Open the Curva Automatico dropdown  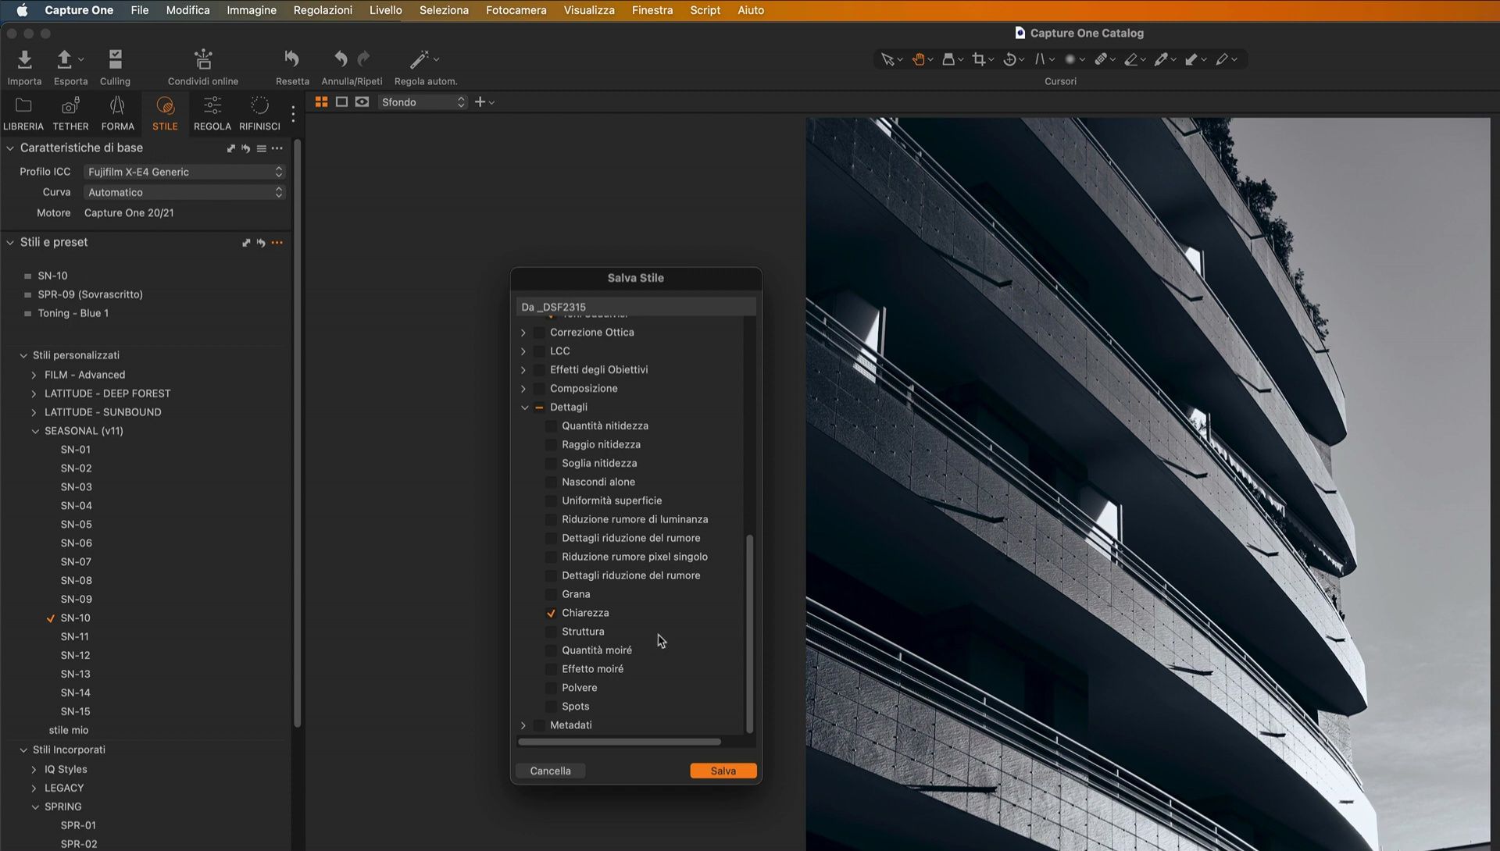coord(184,192)
